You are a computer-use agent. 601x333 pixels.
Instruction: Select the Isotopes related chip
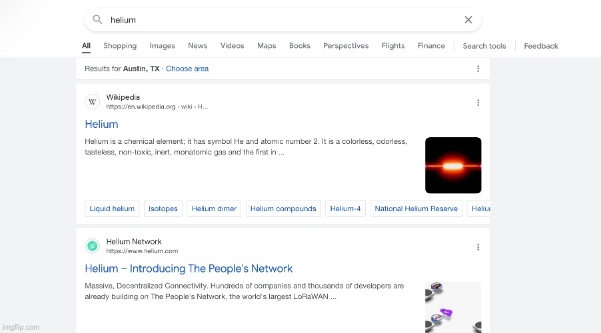163,208
